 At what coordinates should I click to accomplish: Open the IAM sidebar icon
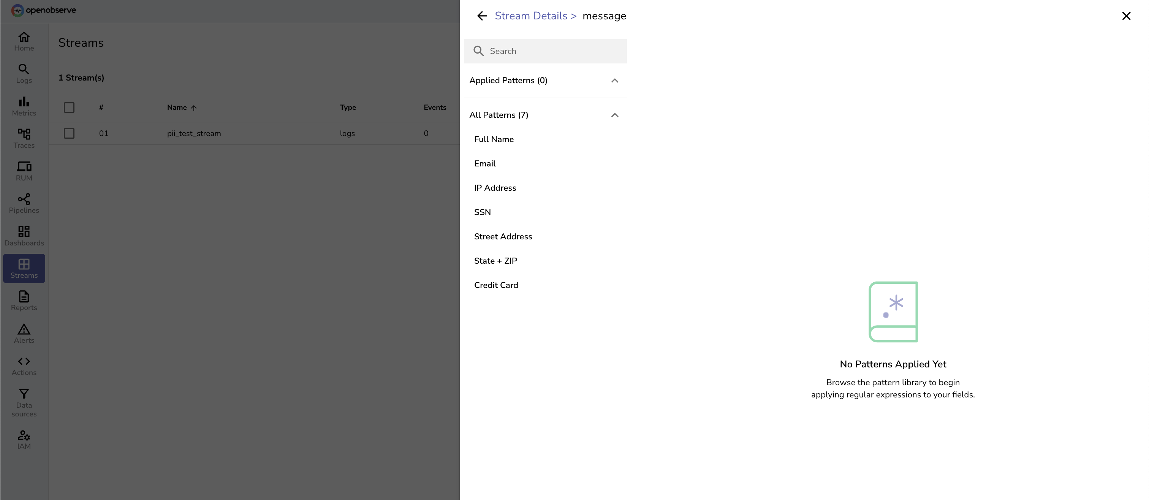pyautogui.click(x=24, y=439)
